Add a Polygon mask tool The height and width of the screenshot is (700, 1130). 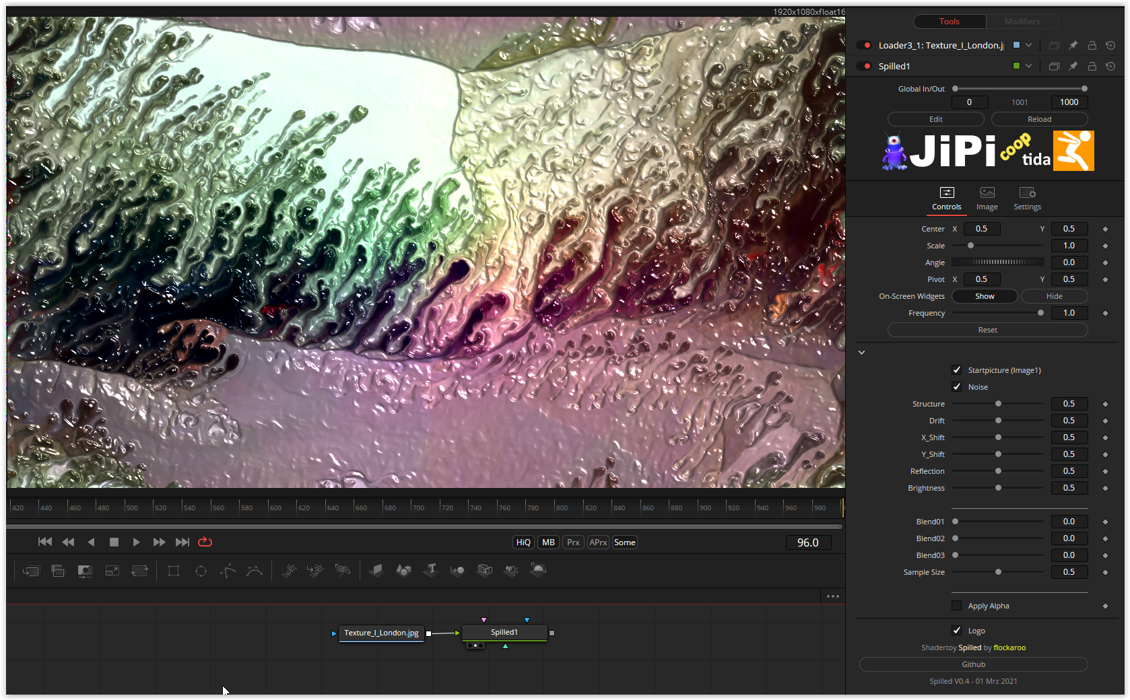228,571
